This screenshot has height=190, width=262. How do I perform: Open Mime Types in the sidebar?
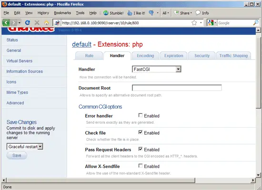[17, 92]
